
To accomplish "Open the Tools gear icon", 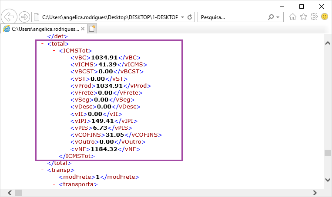I will [x=314, y=17].
